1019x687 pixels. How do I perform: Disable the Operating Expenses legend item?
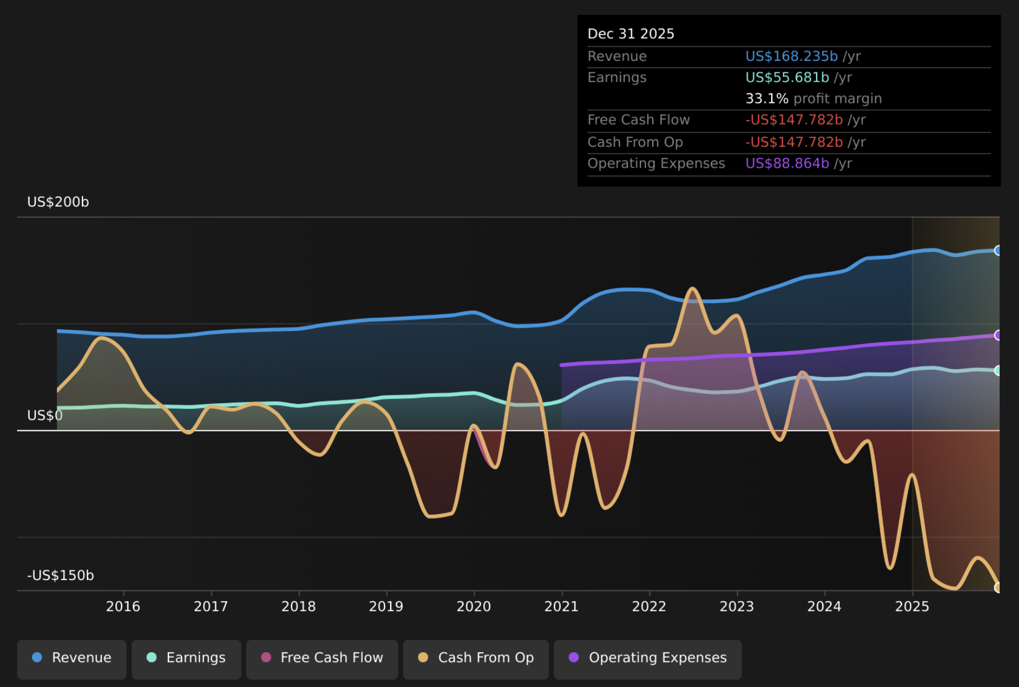[648, 658]
